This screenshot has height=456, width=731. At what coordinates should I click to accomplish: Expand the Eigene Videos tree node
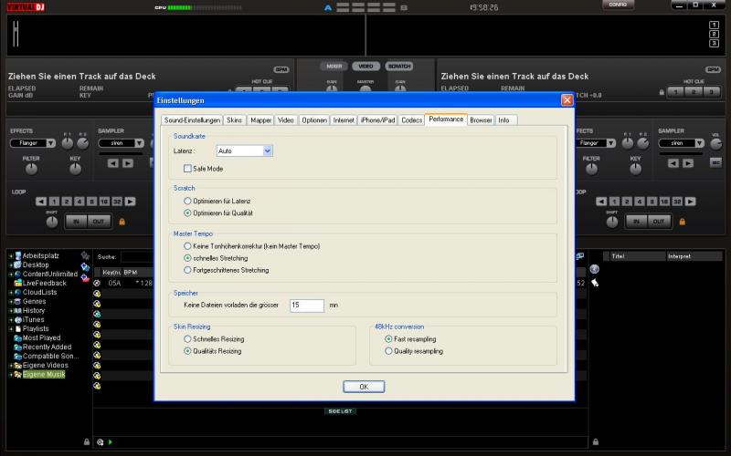click(11, 366)
